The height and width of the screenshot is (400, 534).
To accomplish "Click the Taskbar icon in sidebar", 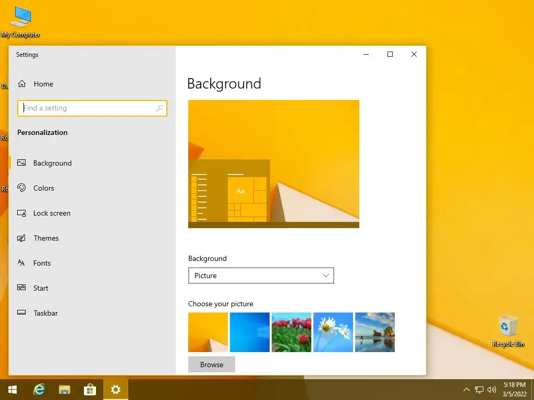I will pos(21,312).
